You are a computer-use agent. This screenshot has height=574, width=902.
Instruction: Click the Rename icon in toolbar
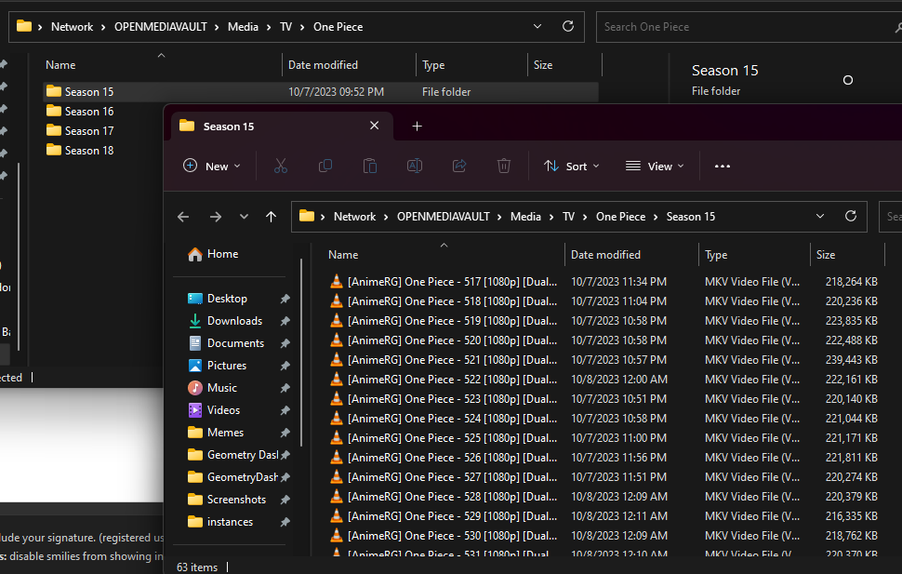[x=415, y=166]
